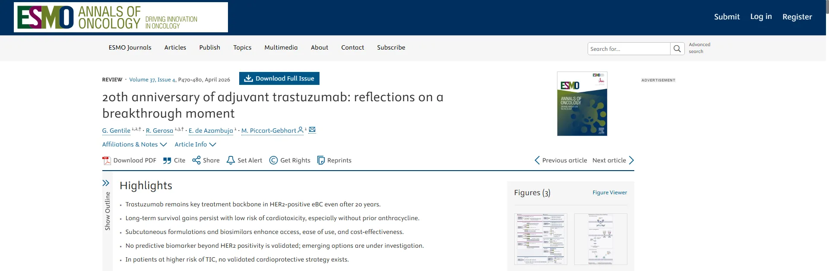829x271 pixels.
Task: Click the Share icon
Action: (x=196, y=160)
